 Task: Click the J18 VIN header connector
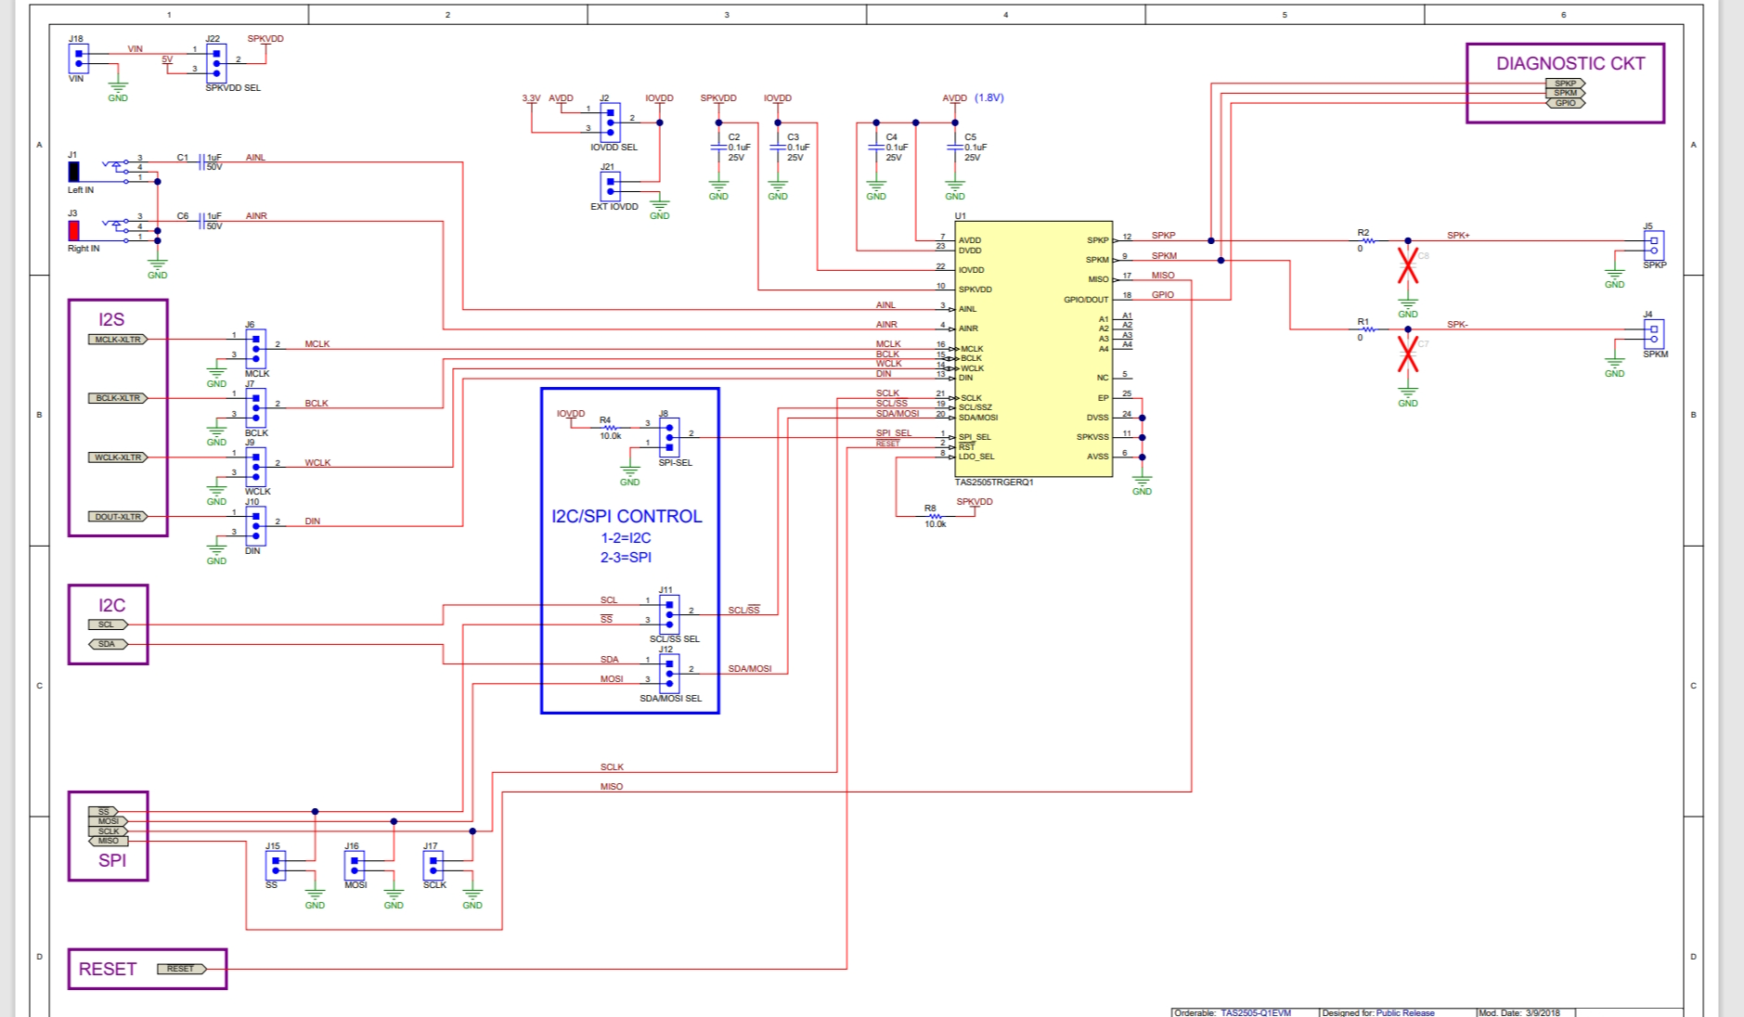pos(79,59)
